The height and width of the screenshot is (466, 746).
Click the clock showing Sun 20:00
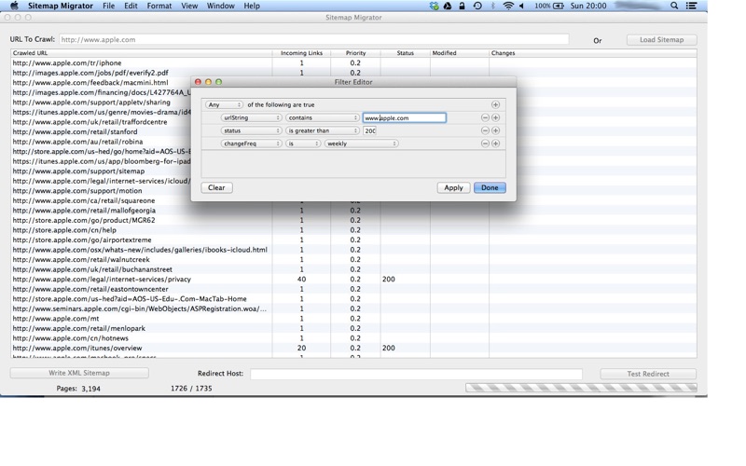tap(588, 6)
